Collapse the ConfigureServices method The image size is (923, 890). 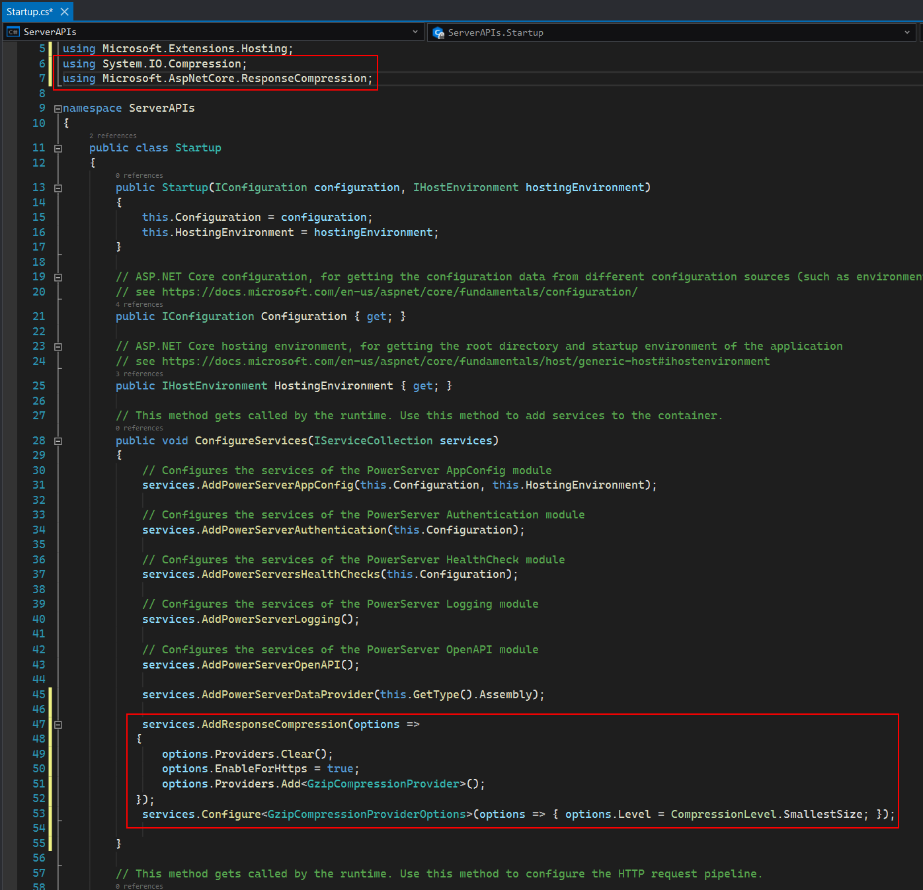pos(58,441)
